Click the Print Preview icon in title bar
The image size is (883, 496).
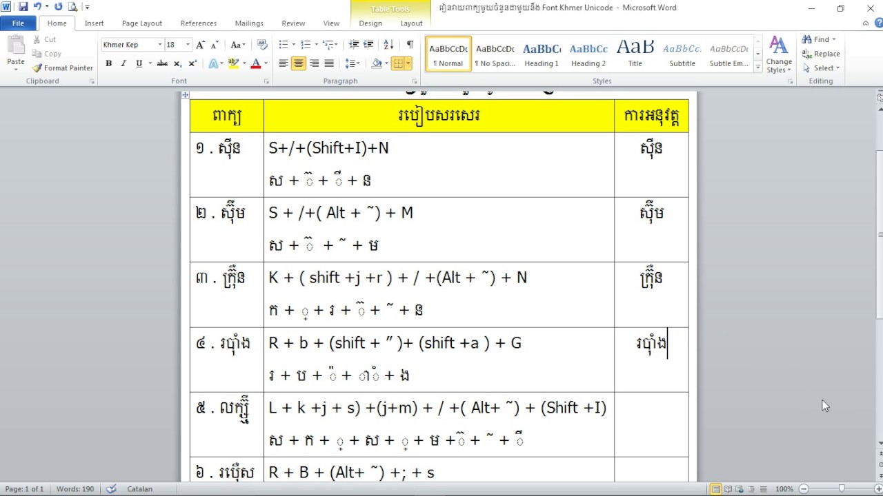click(72, 7)
